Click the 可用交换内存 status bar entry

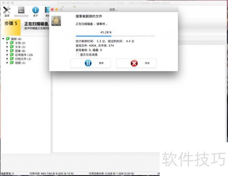pos(111,173)
